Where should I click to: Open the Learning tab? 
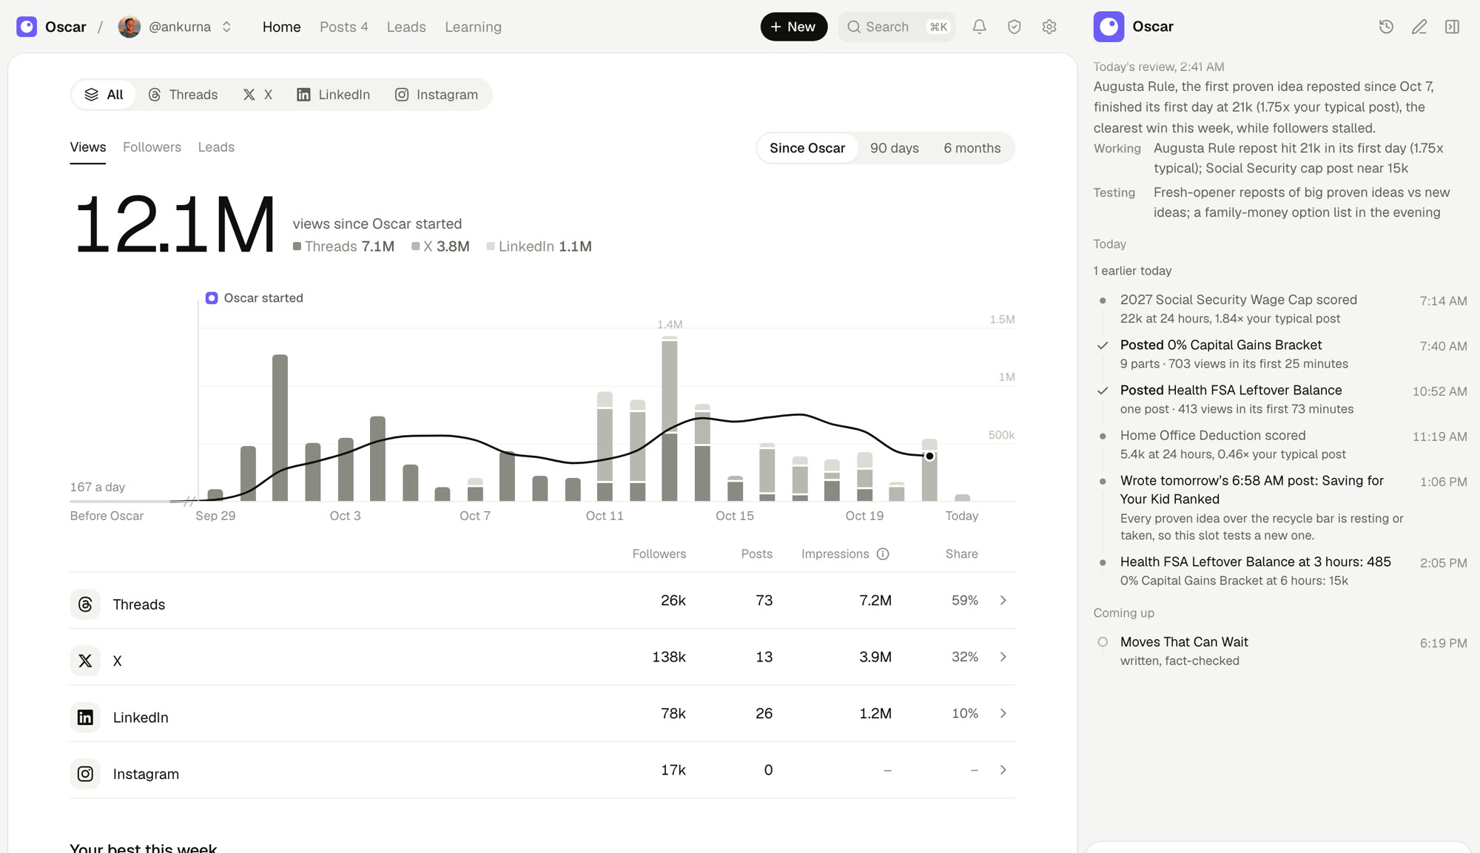[473, 27]
